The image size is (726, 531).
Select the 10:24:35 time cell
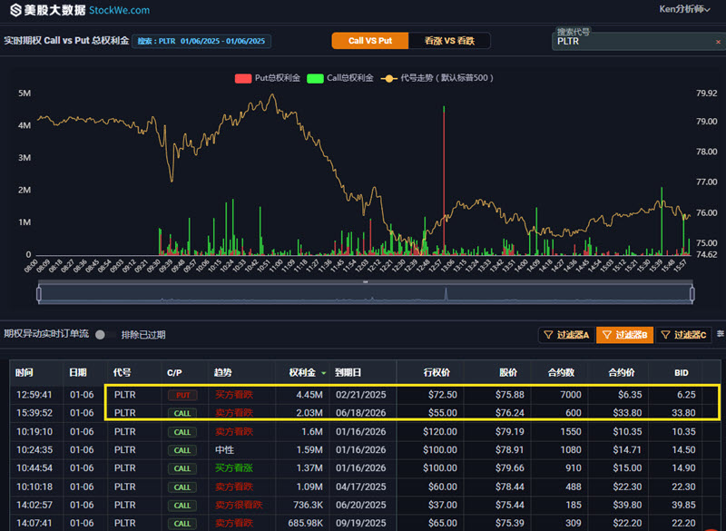click(34, 450)
